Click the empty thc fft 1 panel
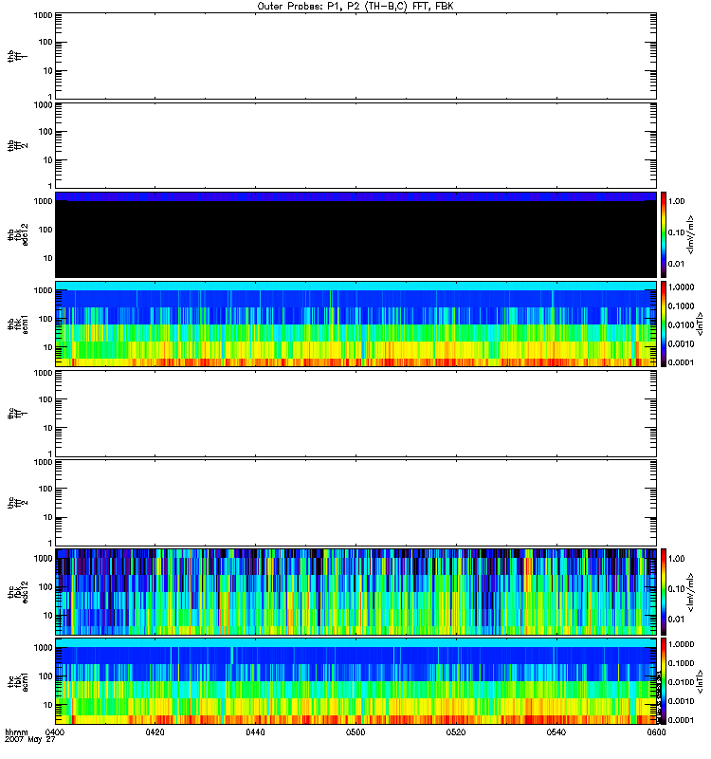 [355, 414]
